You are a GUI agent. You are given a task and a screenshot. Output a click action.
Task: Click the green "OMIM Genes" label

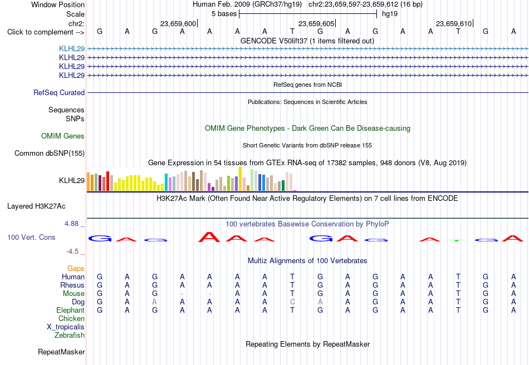63,136
